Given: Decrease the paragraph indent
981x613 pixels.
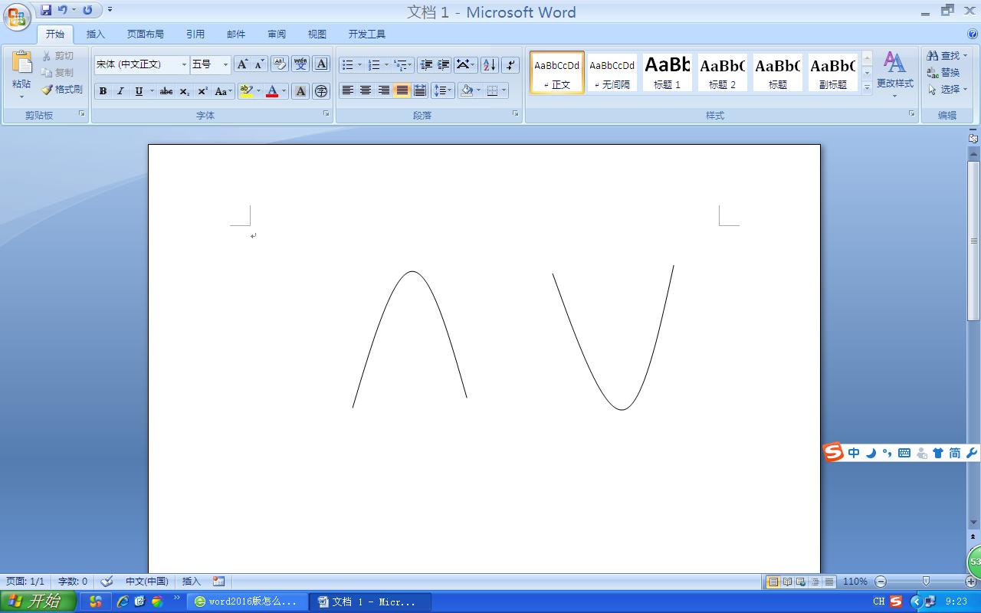Looking at the screenshot, I should (x=426, y=64).
